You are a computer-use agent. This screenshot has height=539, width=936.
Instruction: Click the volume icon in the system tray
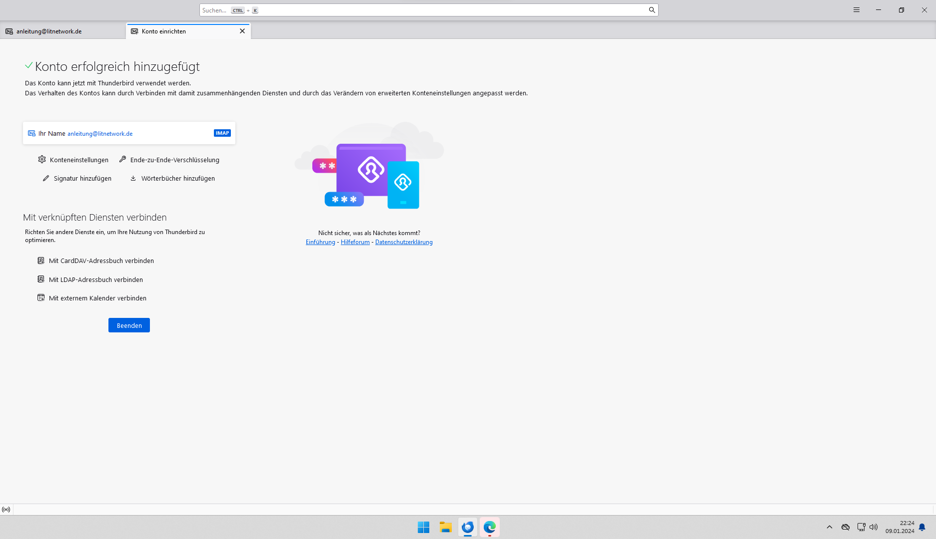(874, 527)
